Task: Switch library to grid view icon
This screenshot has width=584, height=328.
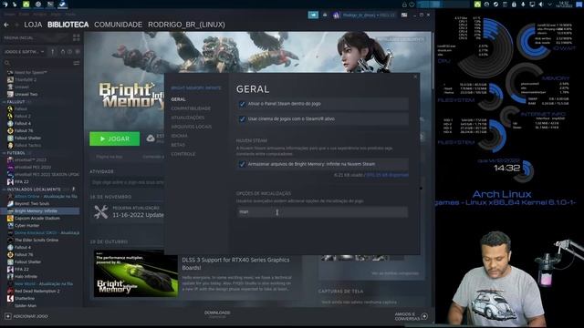Action: (77, 38)
